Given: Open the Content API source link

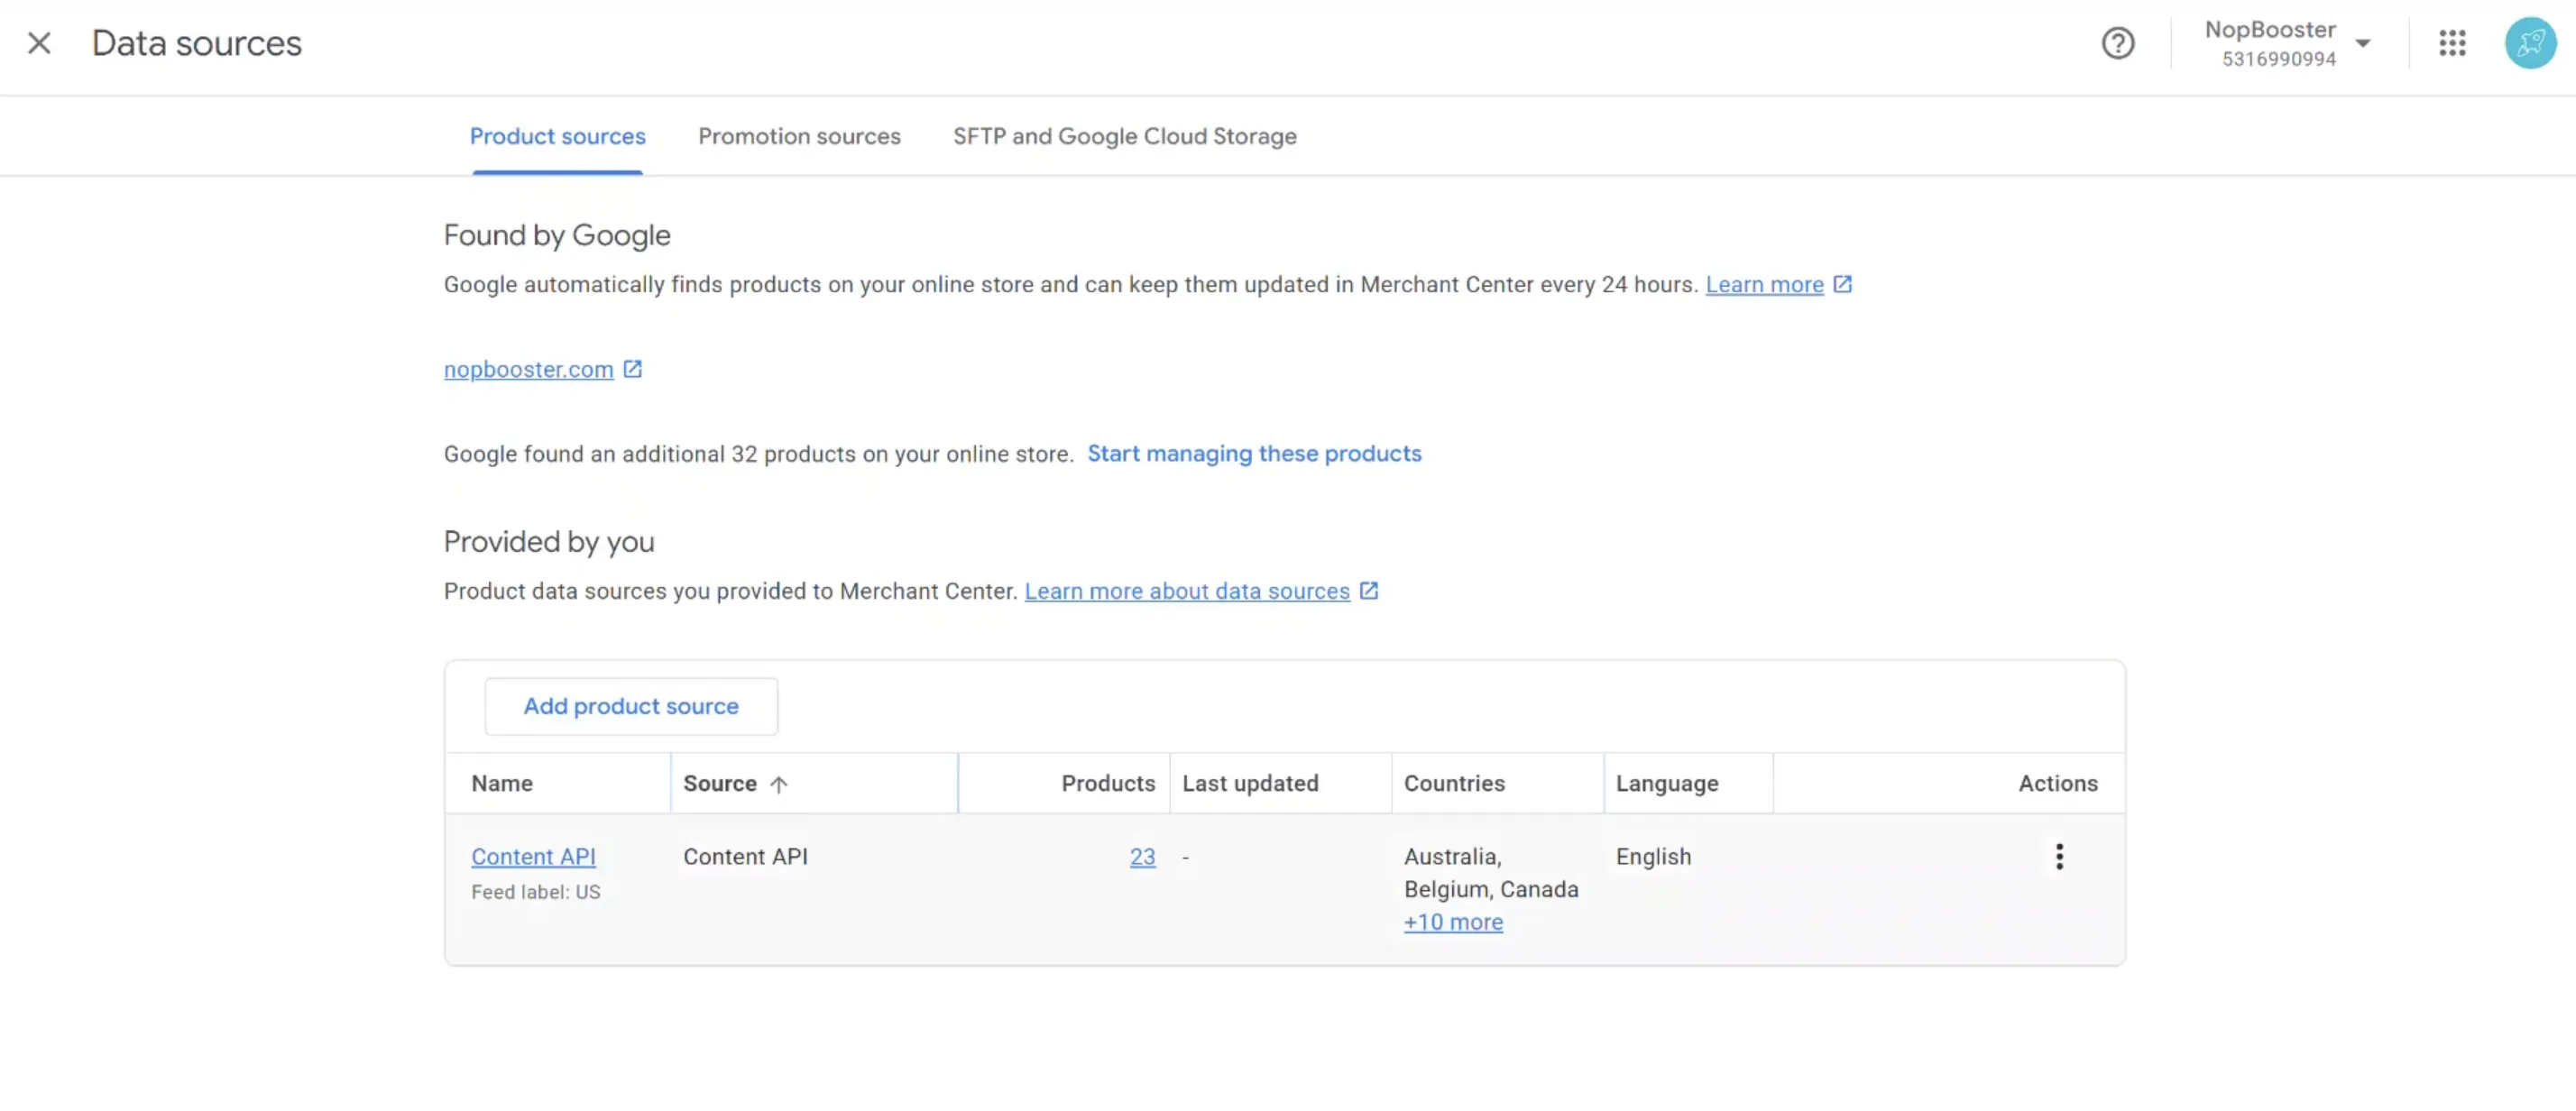Looking at the screenshot, I should (x=533, y=856).
